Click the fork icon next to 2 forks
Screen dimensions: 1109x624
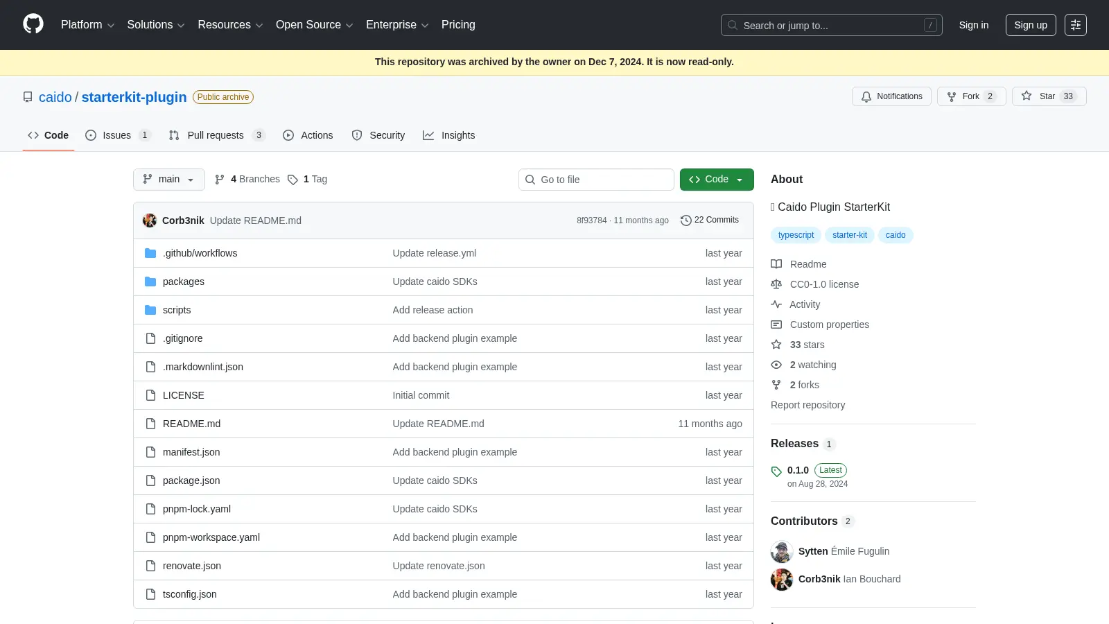(x=776, y=385)
